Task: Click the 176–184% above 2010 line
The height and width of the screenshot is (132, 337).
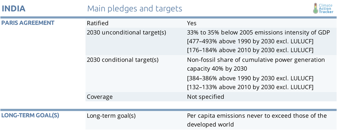Action: point(250,51)
